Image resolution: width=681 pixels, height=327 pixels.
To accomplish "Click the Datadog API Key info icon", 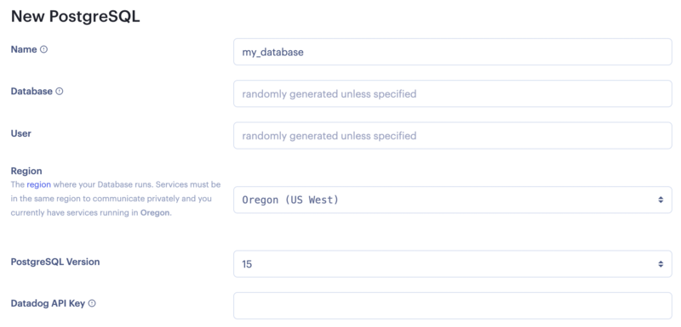I will coord(92,303).
